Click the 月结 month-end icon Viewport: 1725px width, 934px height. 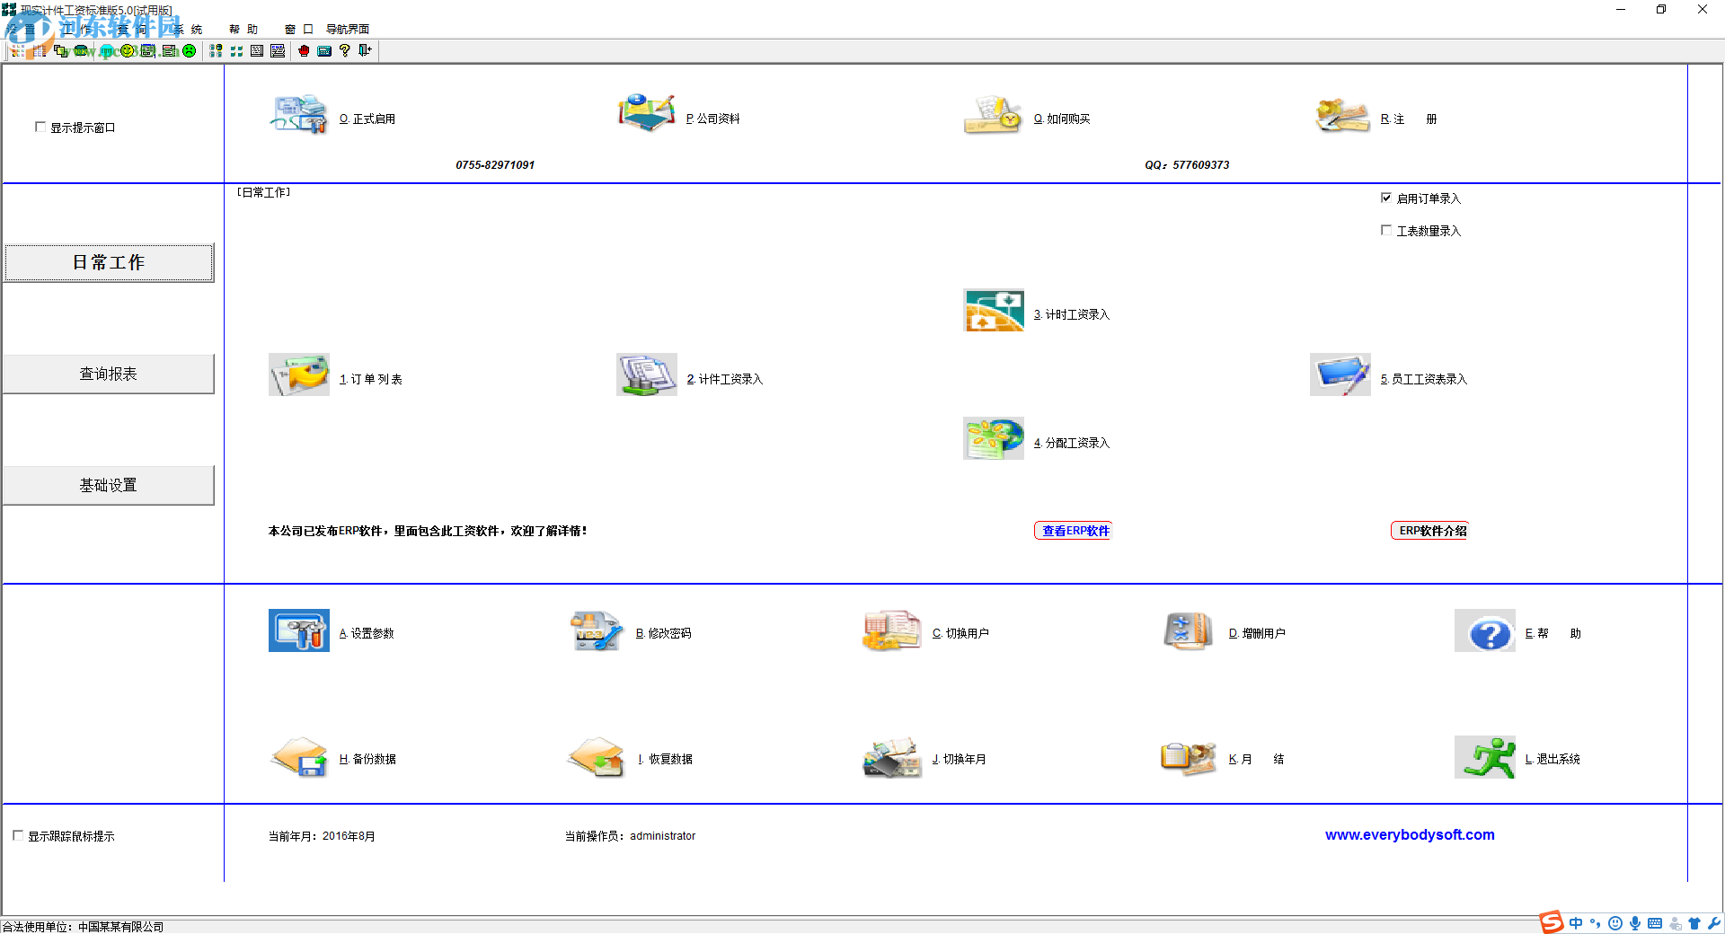point(1189,757)
